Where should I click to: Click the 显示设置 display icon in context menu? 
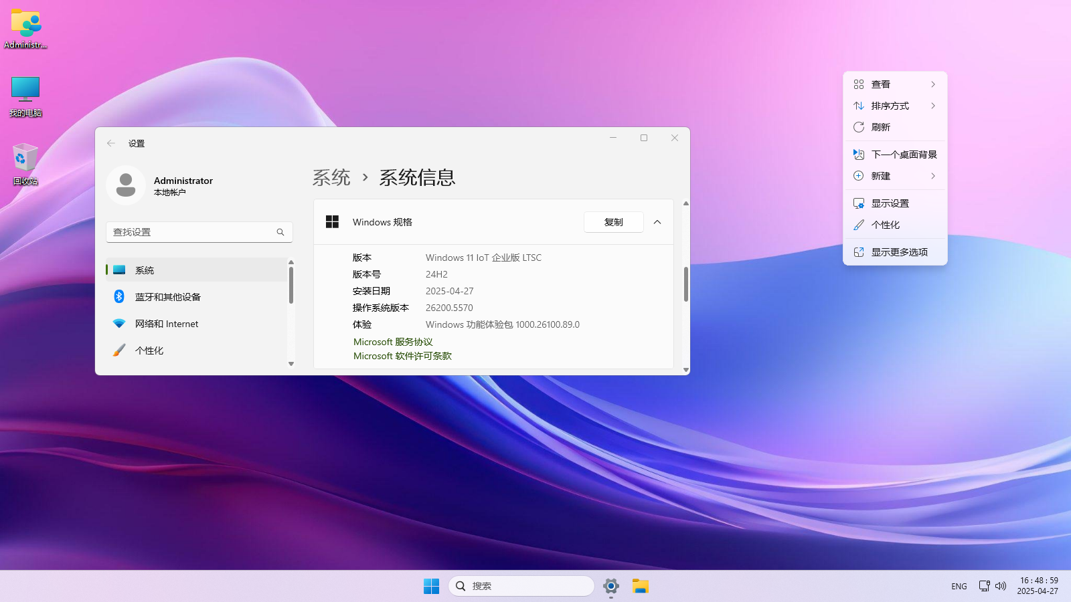click(859, 203)
